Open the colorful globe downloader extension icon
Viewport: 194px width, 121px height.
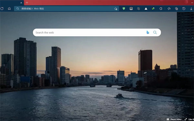click(153, 8)
